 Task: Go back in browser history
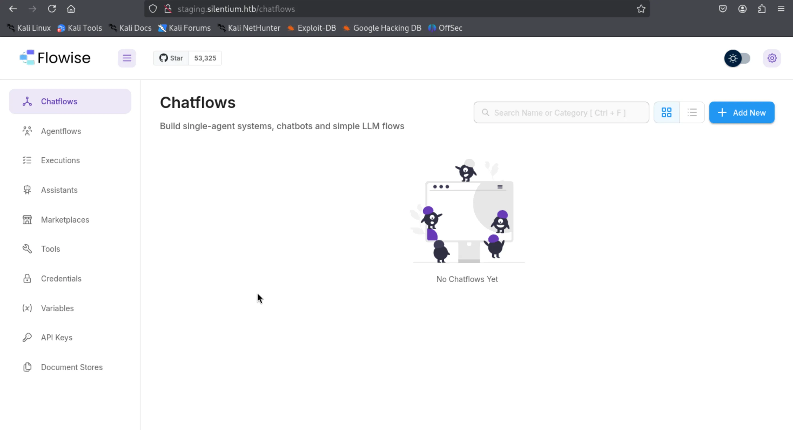pyautogui.click(x=13, y=9)
